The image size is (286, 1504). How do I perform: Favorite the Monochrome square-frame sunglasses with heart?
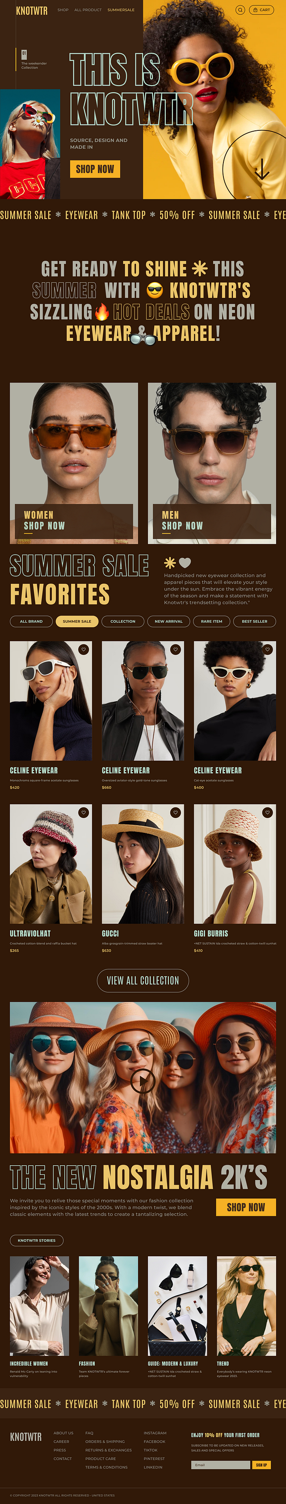(84, 649)
